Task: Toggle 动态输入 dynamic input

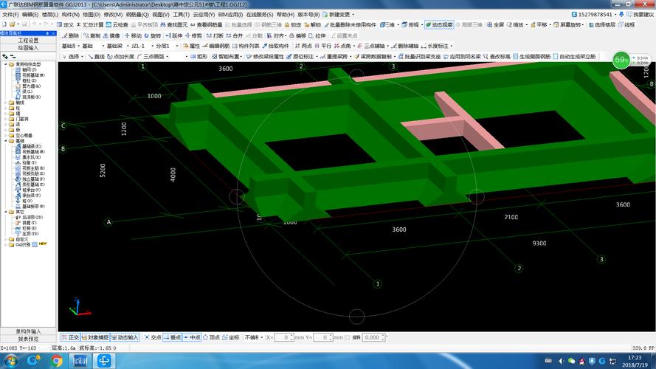Action: point(125,337)
